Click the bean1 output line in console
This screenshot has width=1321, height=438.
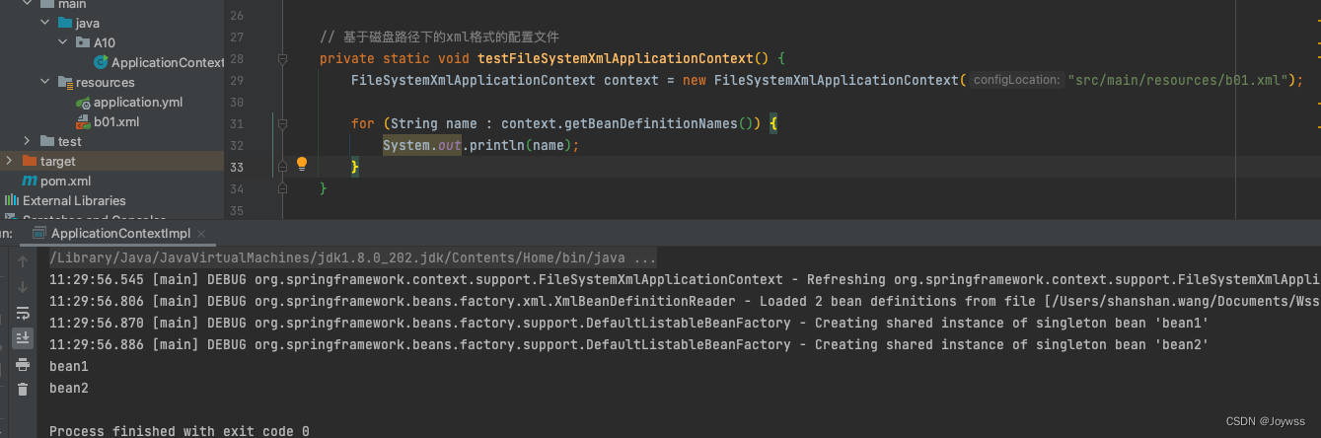pos(69,366)
